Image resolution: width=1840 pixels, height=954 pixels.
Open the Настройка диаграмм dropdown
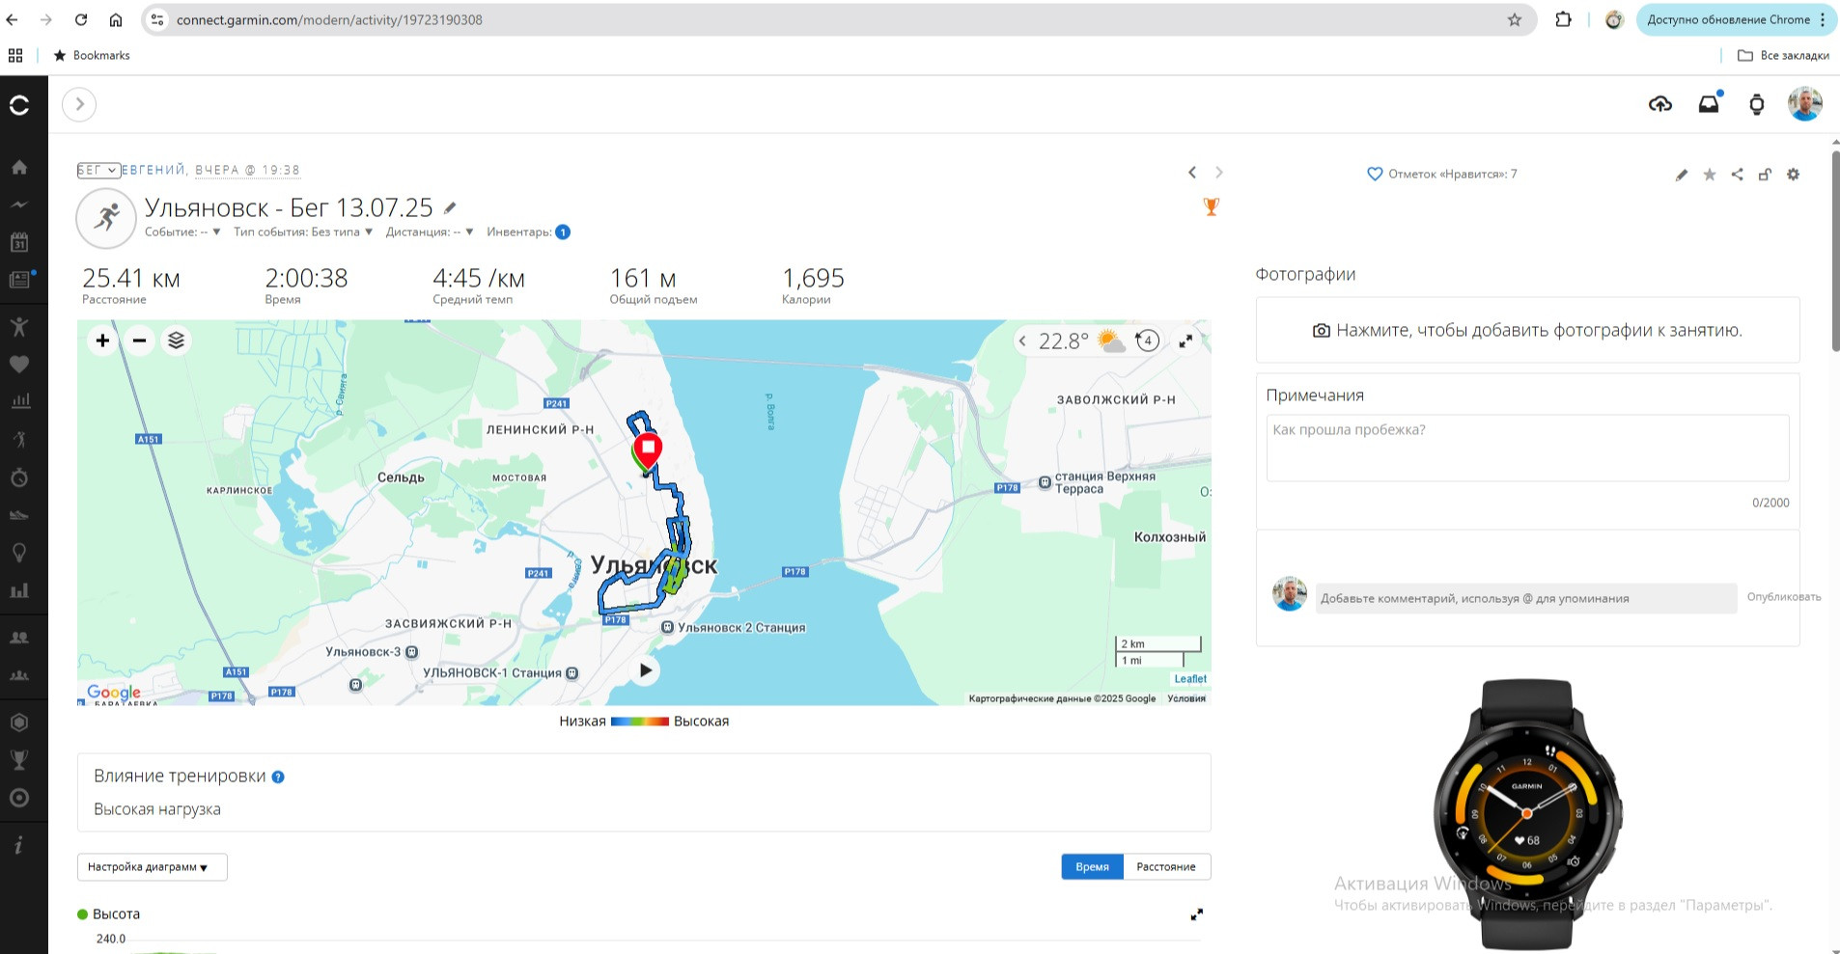point(153,867)
